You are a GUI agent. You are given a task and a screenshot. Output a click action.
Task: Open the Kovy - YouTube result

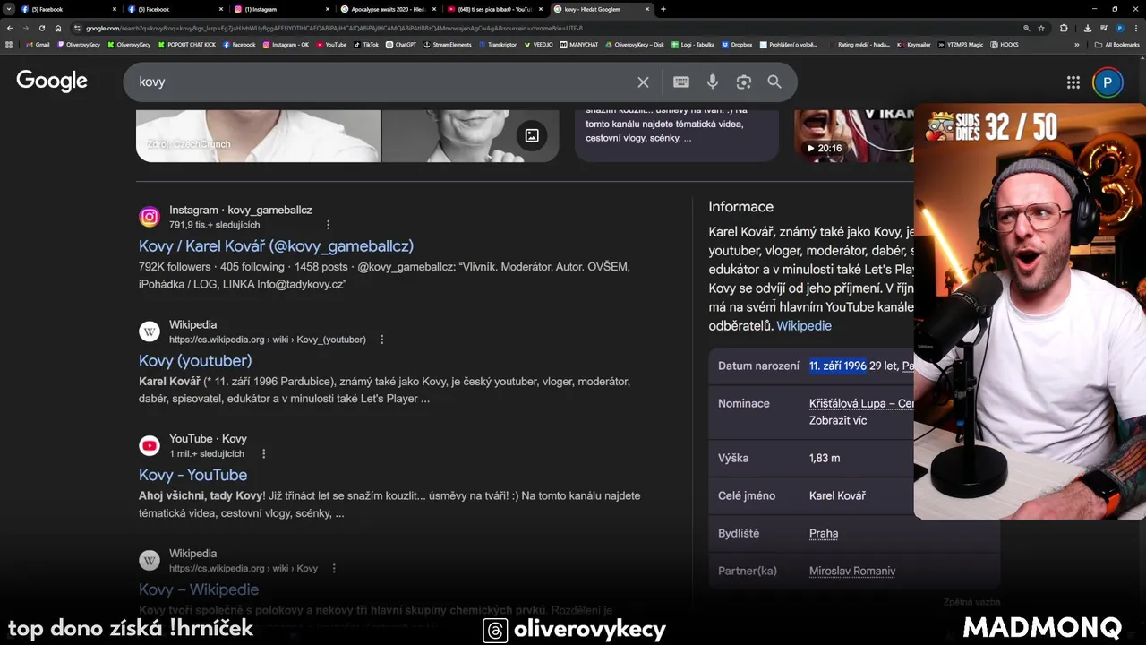[x=192, y=475]
